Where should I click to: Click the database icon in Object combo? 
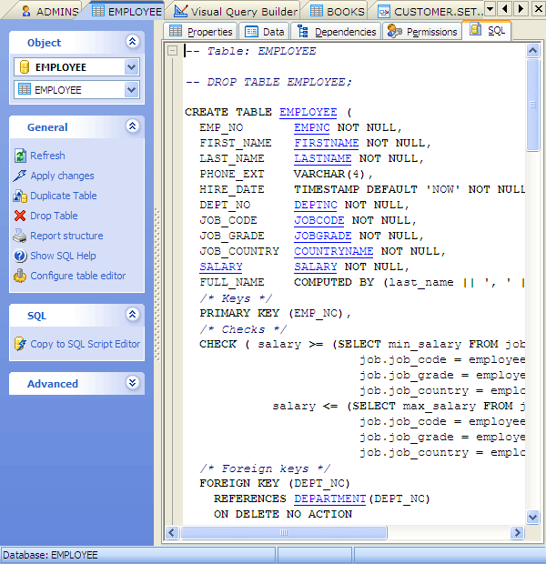click(x=24, y=67)
